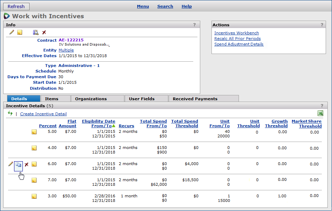Sort by the Percent column header
The image size is (332, 211).
48,126
